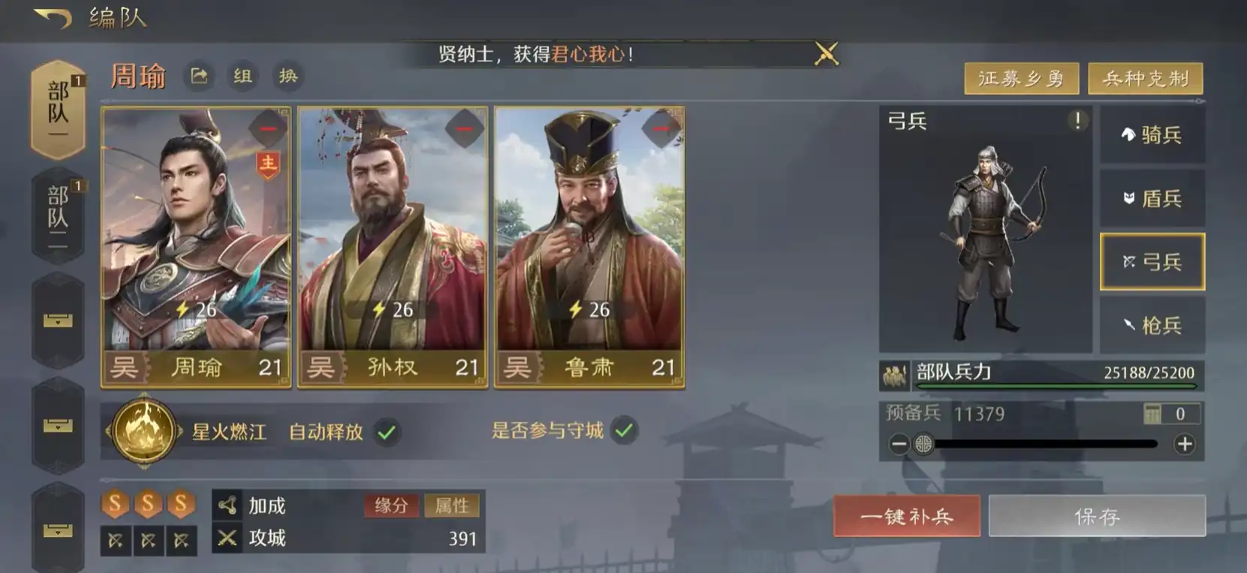Click the 兵种克制 button

1146,78
